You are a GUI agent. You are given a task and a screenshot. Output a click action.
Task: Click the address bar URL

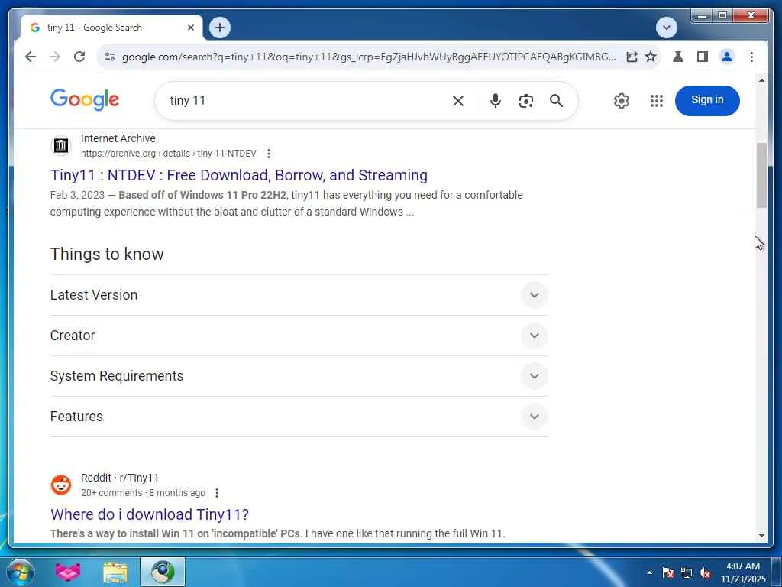(369, 57)
